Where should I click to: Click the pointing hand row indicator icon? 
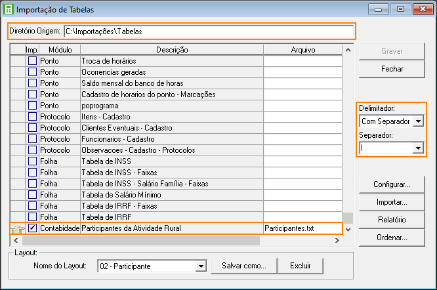click(18, 230)
